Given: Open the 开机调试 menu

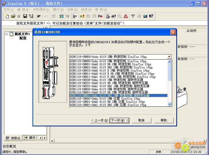Looking at the screenshot, I should [41, 10].
